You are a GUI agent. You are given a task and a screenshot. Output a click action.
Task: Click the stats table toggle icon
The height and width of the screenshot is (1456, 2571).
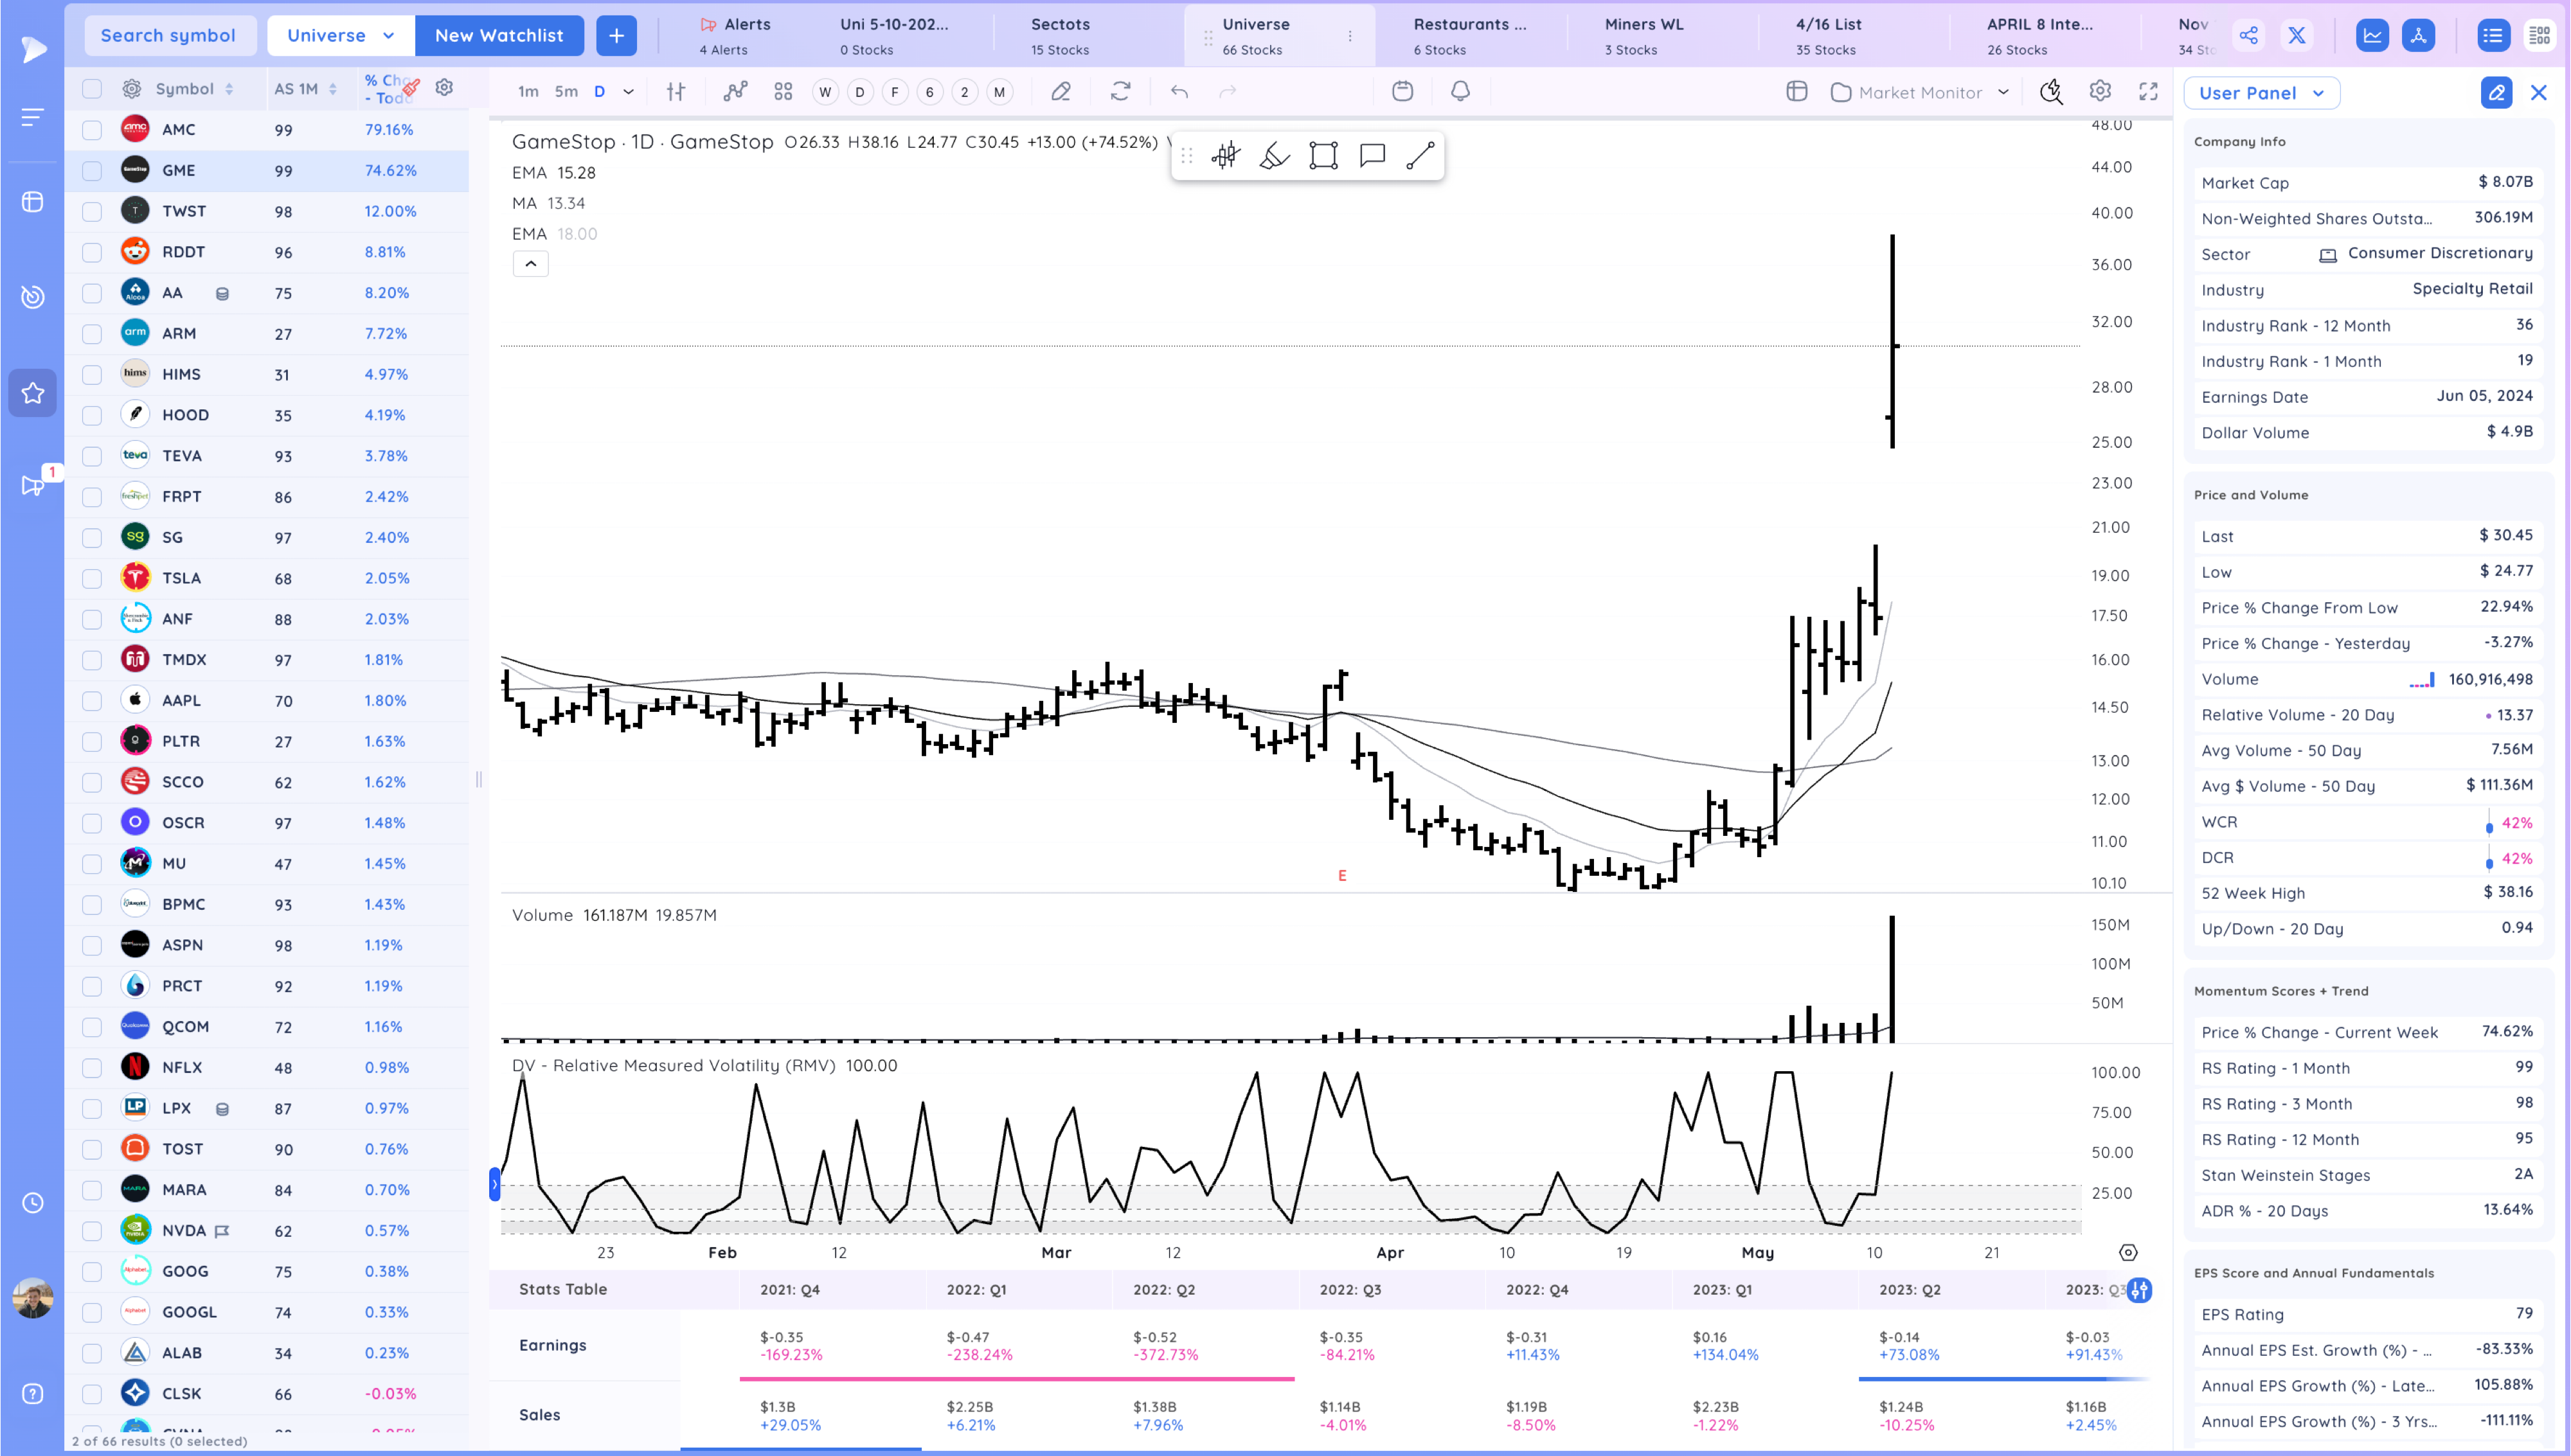pyautogui.click(x=2139, y=1290)
